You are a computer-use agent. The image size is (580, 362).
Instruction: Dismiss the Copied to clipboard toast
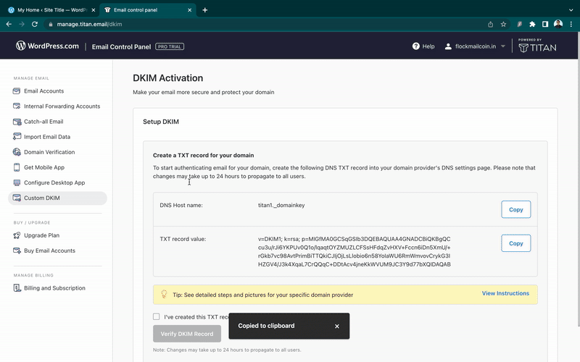(x=336, y=327)
